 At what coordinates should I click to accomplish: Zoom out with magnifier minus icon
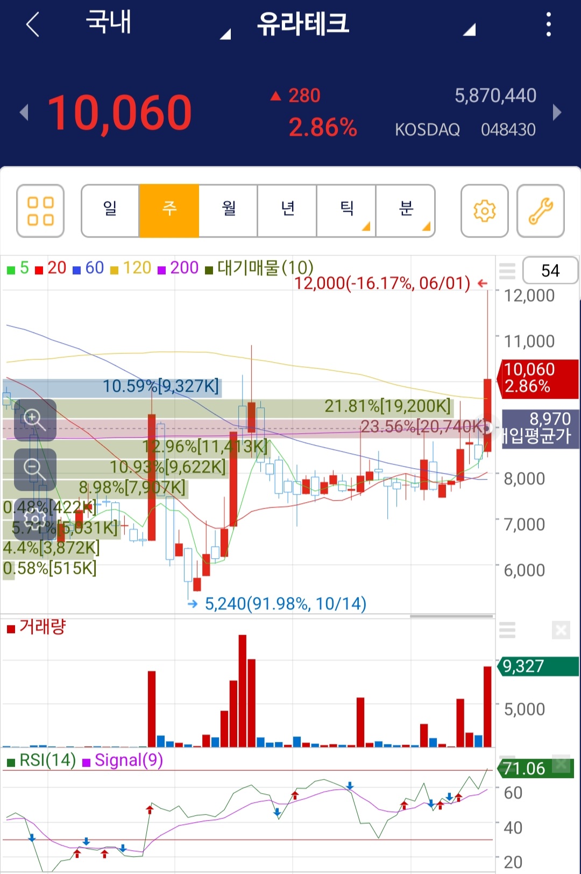(x=35, y=469)
